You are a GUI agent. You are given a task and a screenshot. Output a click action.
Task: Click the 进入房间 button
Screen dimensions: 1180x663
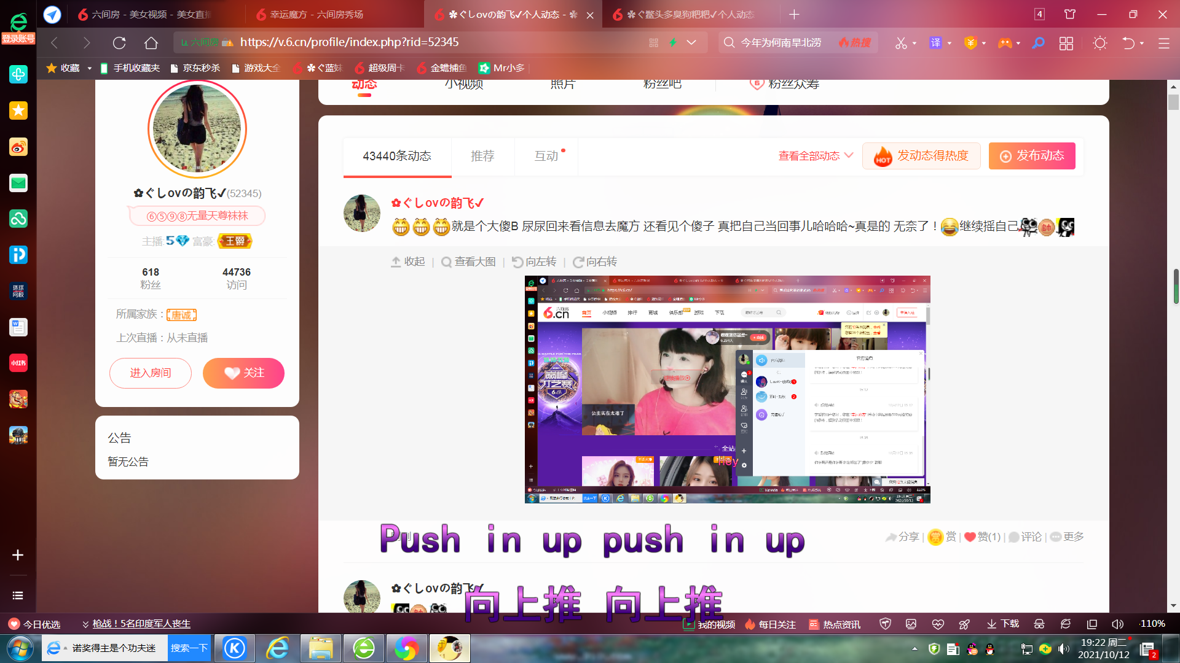[x=151, y=373]
